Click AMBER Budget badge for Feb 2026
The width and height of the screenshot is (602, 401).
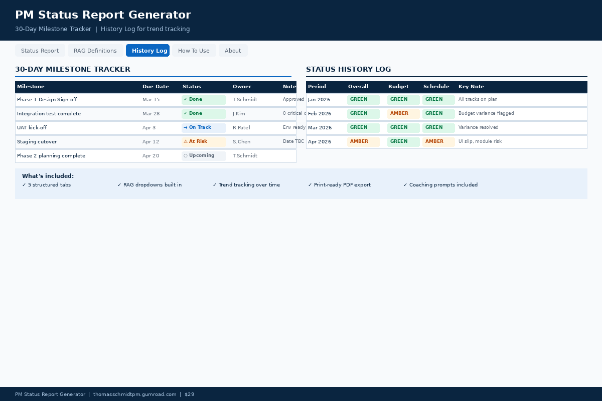(403, 114)
